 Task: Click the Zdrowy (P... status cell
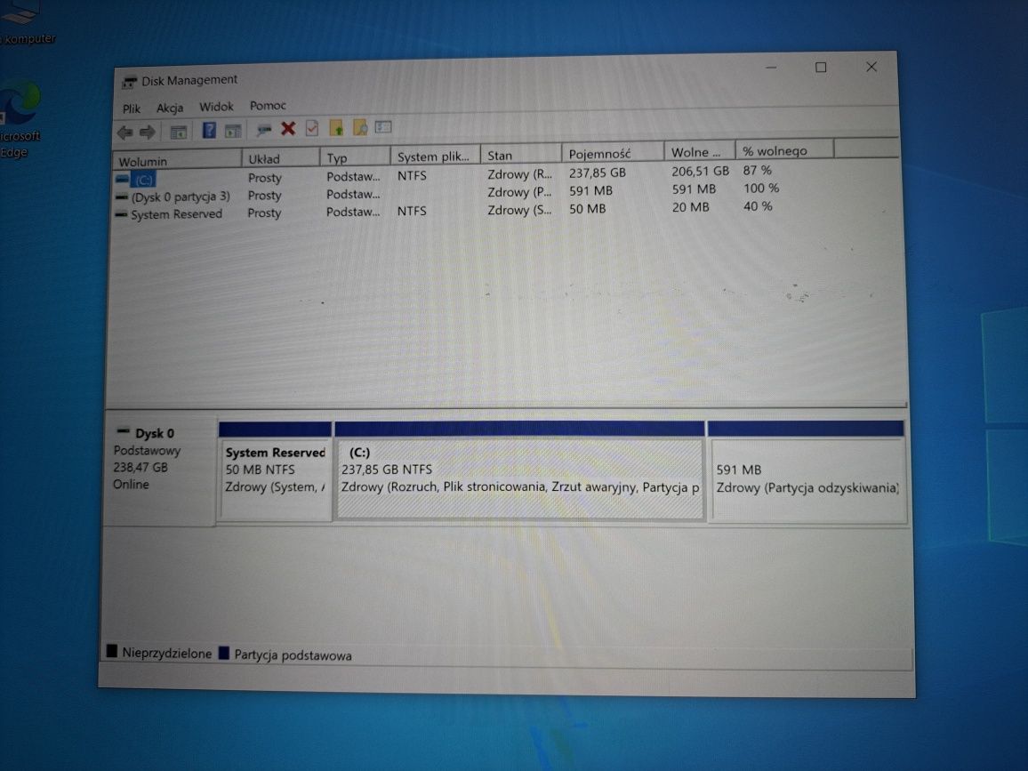[x=519, y=192]
